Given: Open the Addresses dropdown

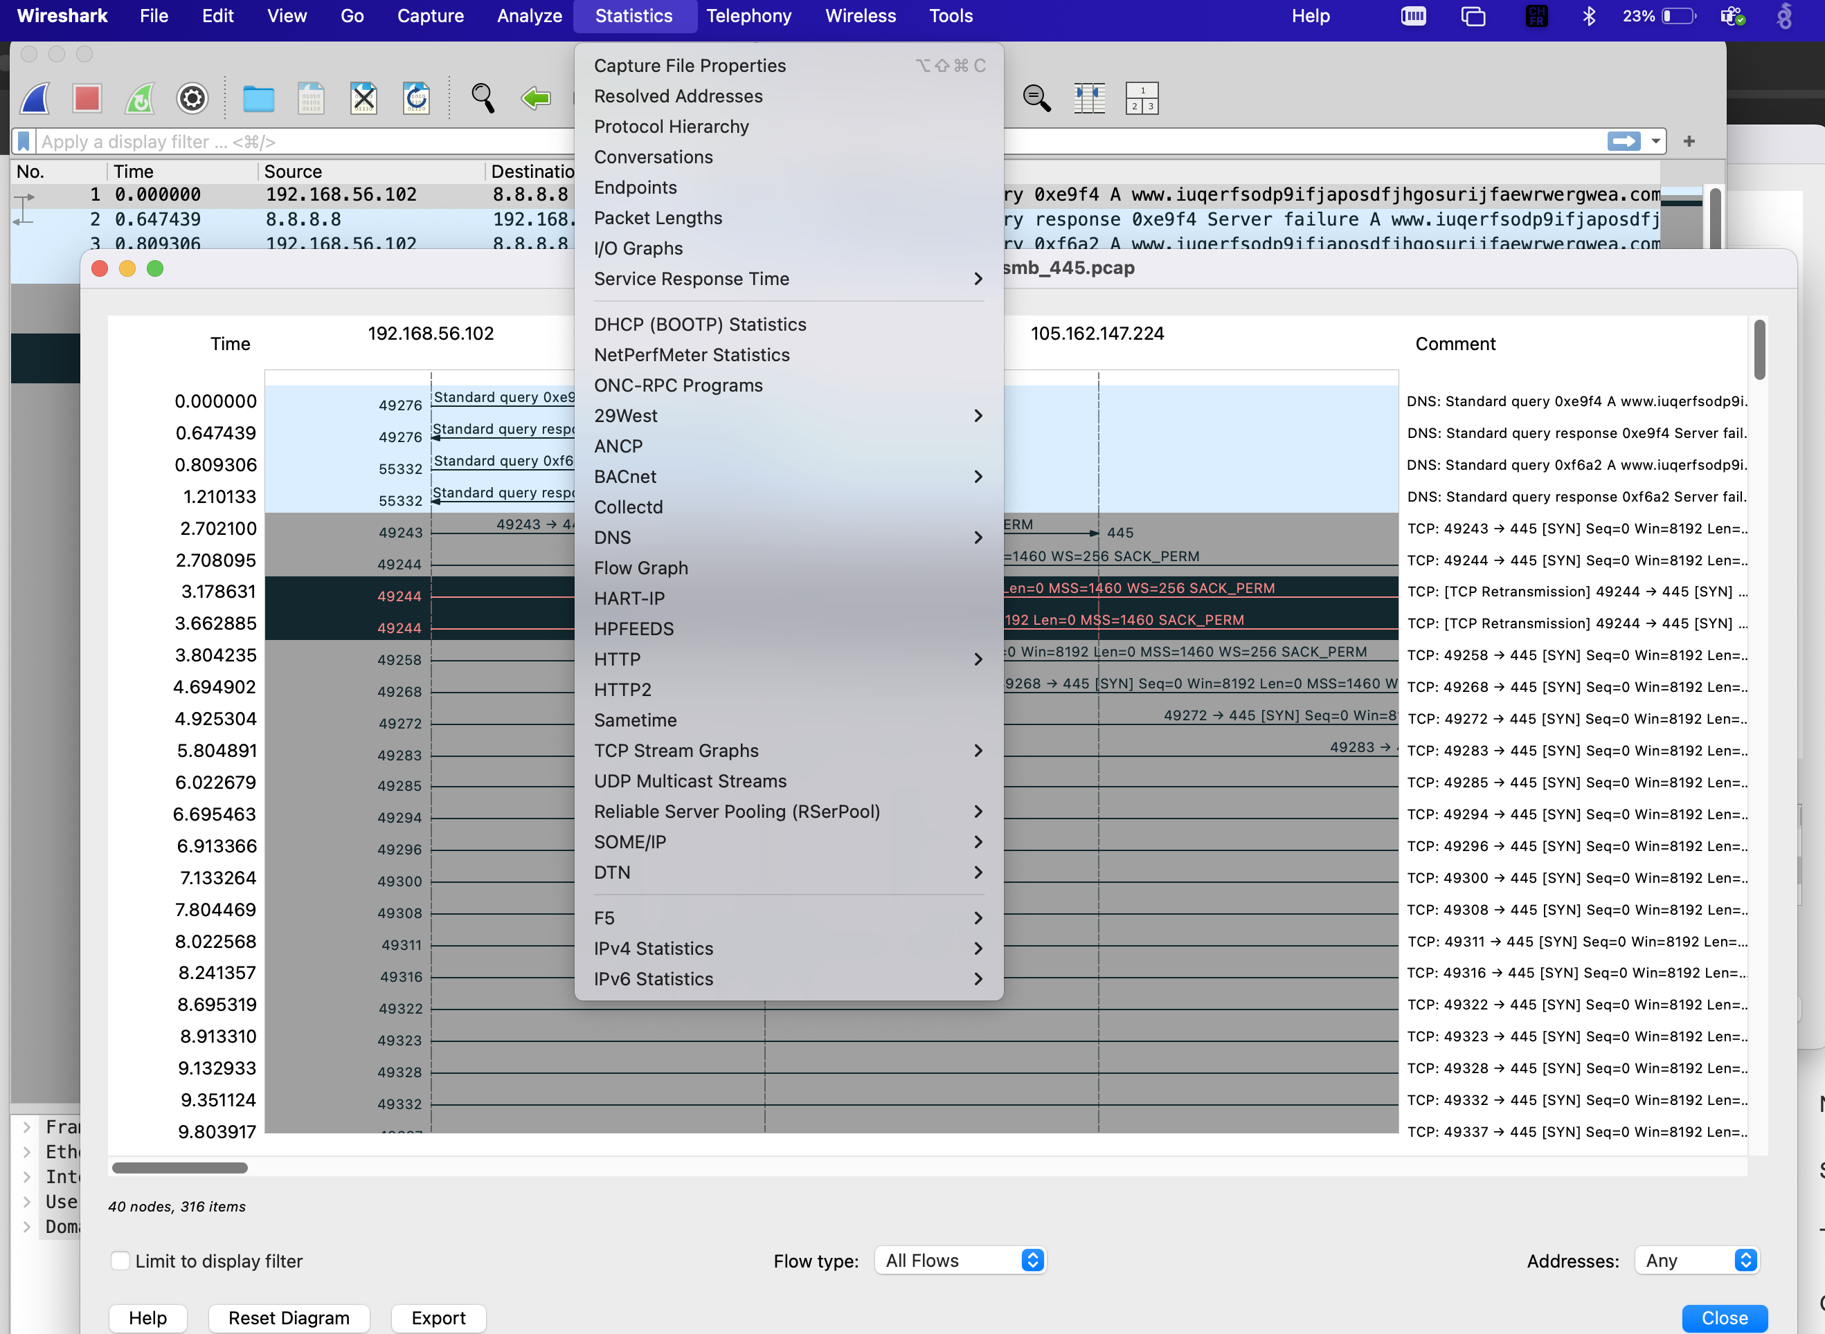Looking at the screenshot, I should click(x=1698, y=1261).
